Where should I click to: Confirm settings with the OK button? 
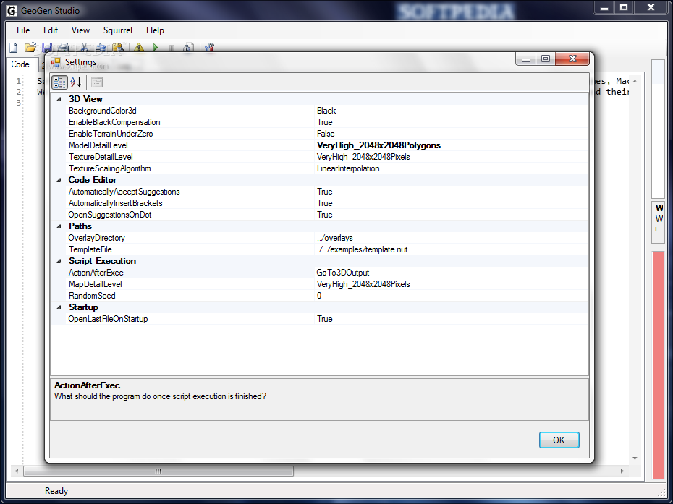[x=559, y=440]
